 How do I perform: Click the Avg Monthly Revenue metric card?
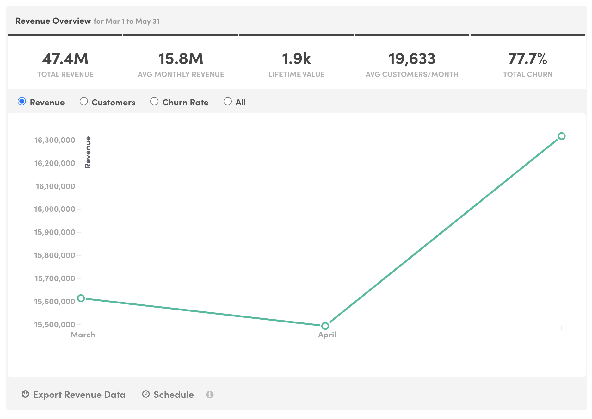[x=181, y=63]
